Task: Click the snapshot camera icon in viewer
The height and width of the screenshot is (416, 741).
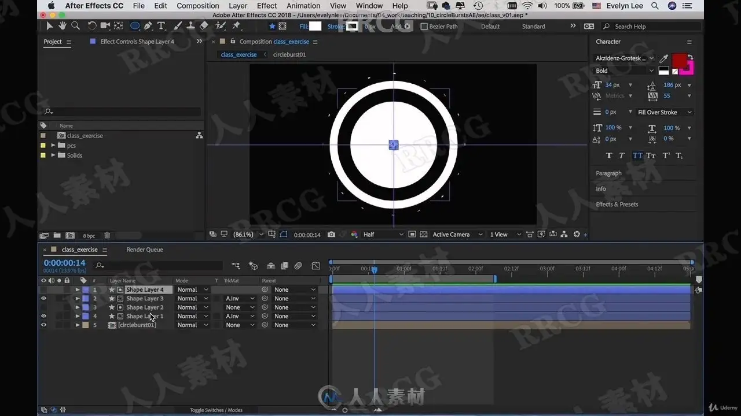Action: pyautogui.click(x=331, y=235)
